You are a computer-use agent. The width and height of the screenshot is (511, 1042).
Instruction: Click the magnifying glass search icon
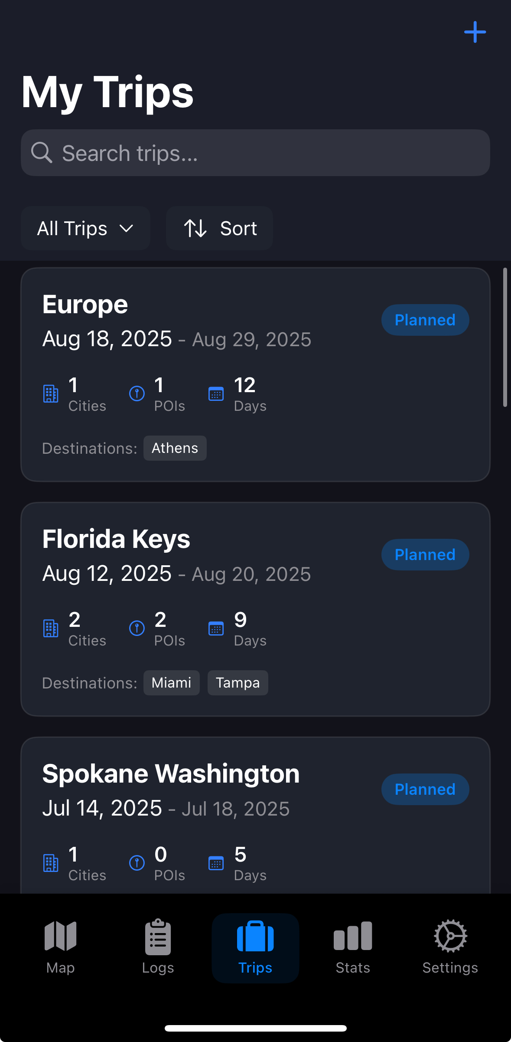pyautogui.click(x=42, y=153)
